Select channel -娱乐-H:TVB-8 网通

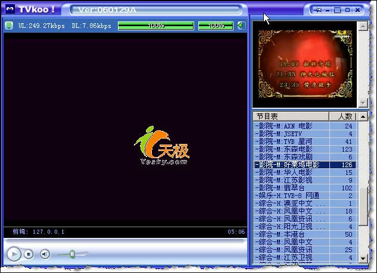(x=305, y=196)
